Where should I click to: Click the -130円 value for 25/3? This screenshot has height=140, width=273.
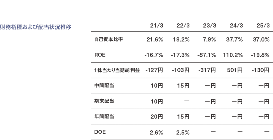coord(260,70)
